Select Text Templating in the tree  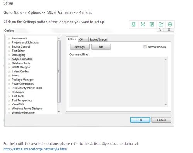click(x=22, y=100)
